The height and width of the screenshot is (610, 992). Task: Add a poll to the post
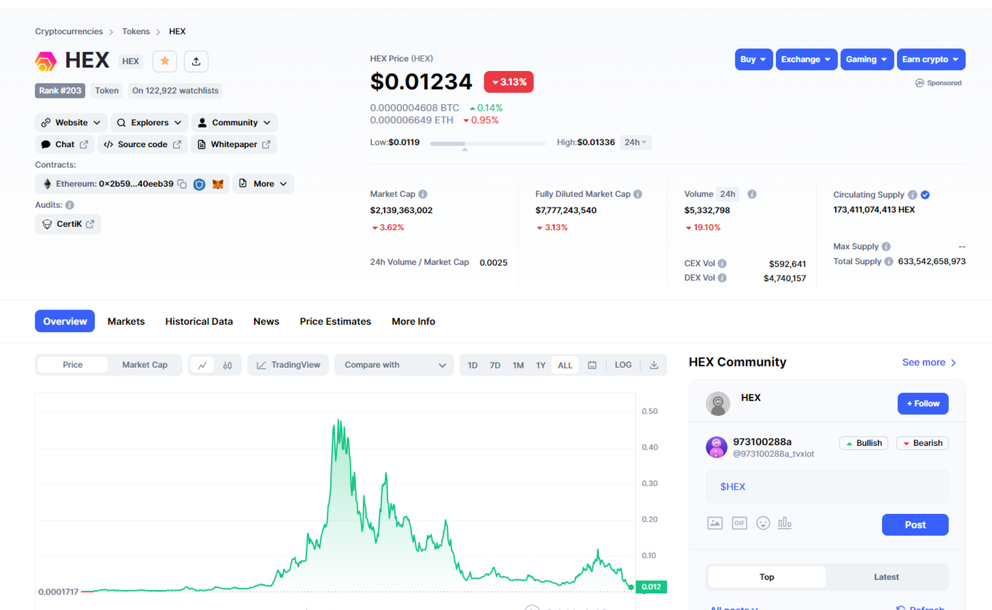[x=784, y=523]
